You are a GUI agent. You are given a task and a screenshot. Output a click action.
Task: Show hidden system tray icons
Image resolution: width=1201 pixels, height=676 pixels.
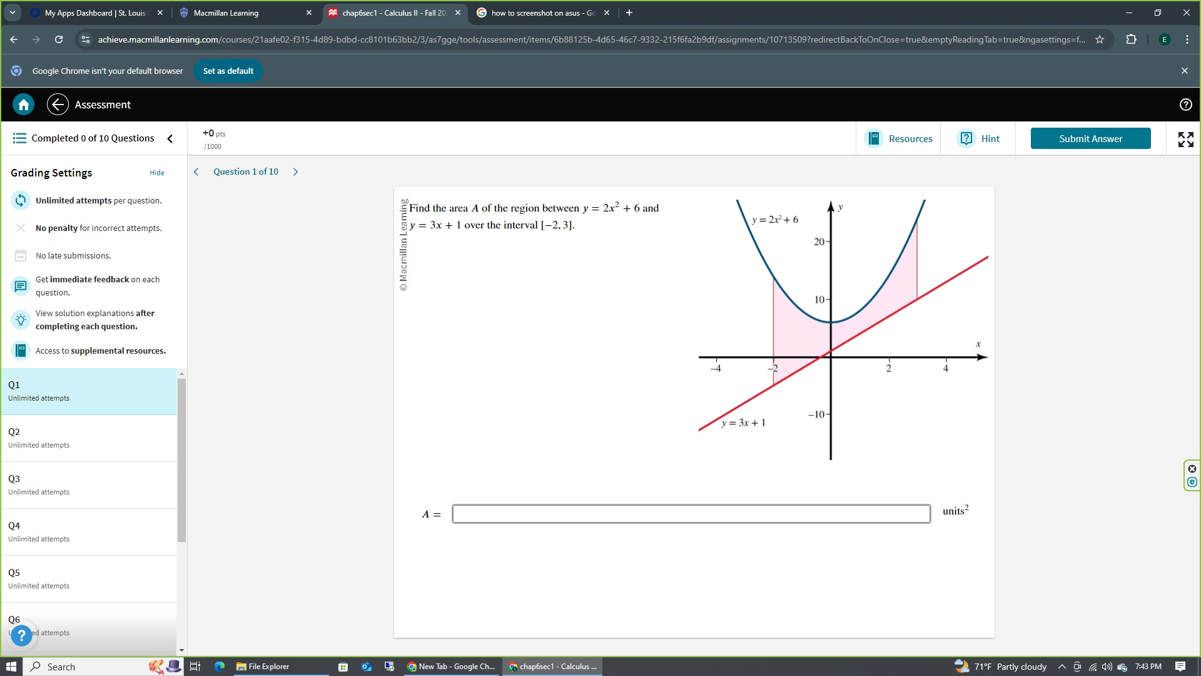[x=1062, y=667]
